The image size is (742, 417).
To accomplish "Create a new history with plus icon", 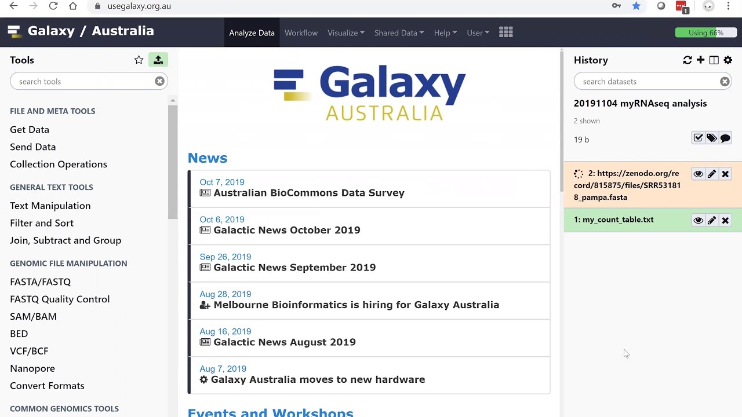I will [701, 60].
